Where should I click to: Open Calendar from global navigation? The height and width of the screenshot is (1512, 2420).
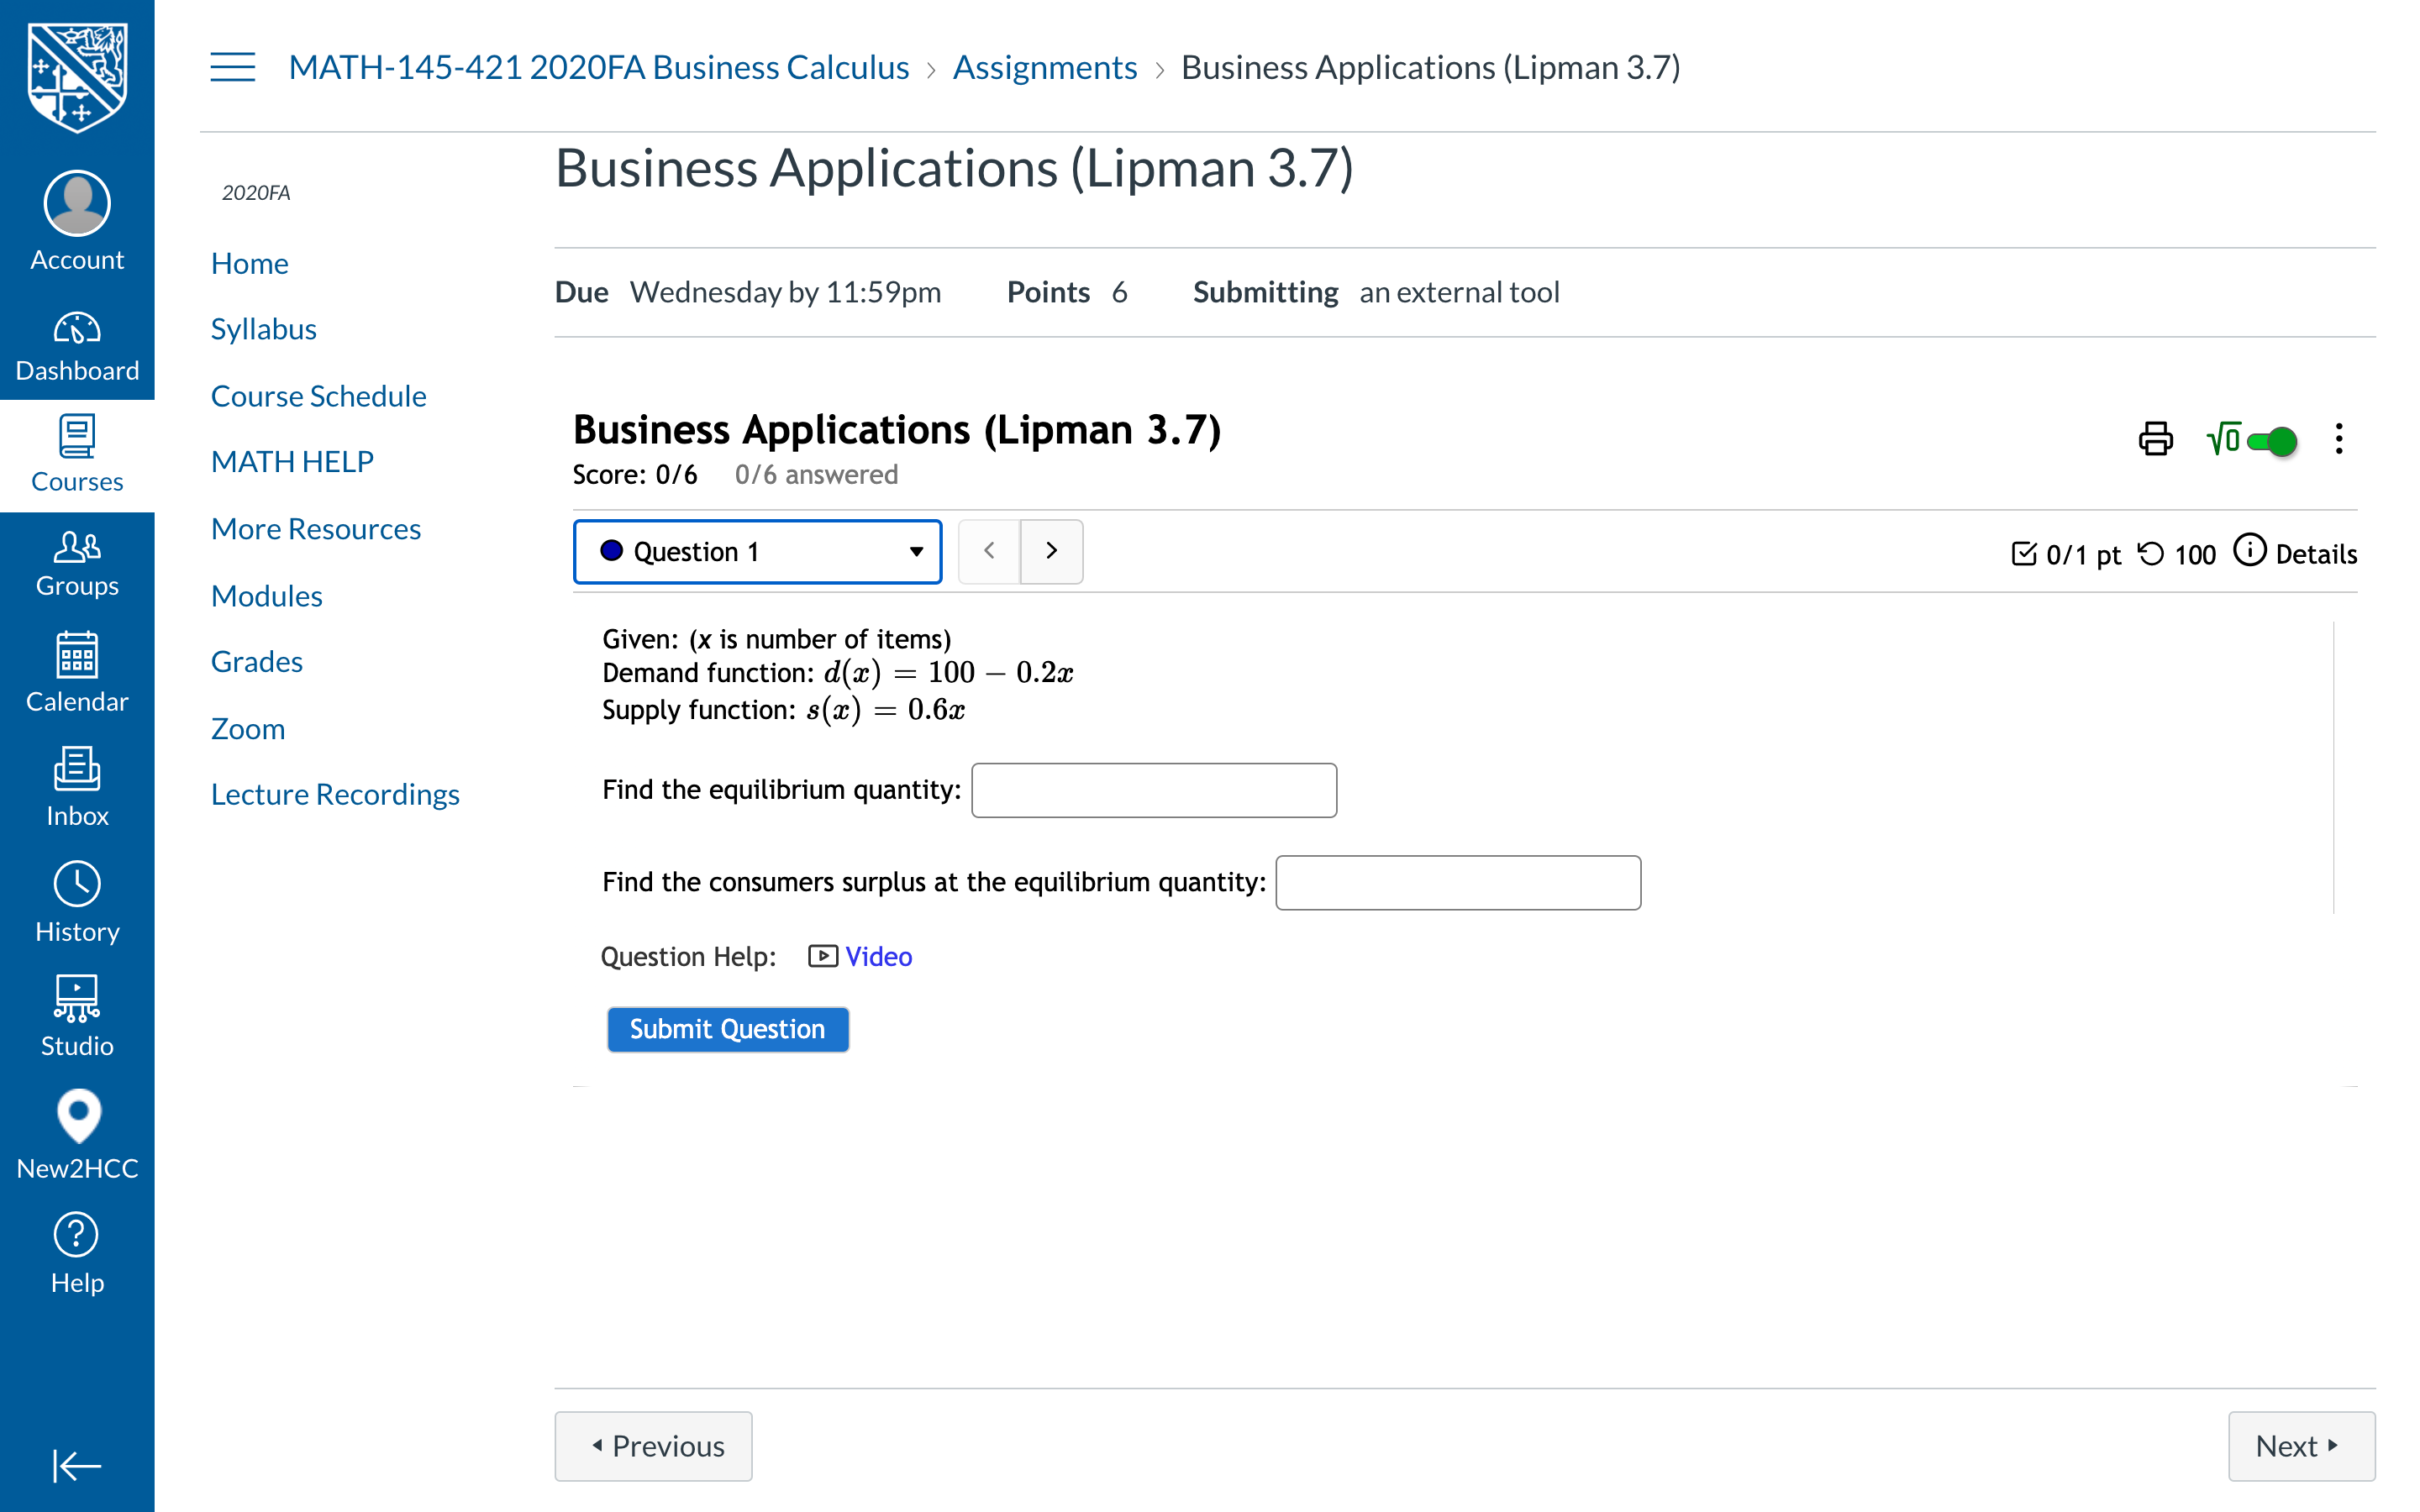[77, 672]
